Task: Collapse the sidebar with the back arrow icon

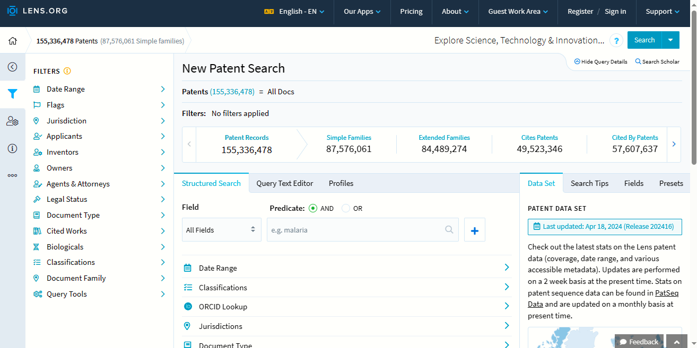Action: click(x=12, y=67)
